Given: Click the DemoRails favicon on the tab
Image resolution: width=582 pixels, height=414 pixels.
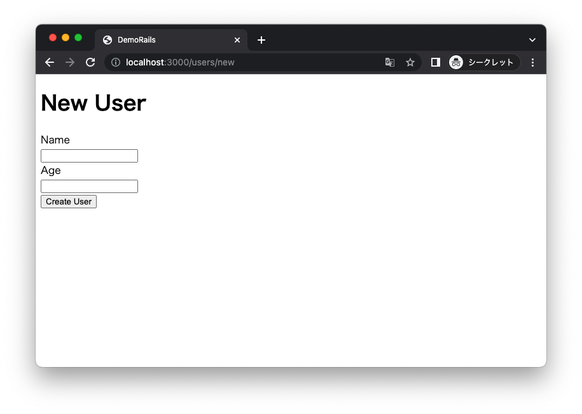Looking at the screenshot, I should [107, 39].
